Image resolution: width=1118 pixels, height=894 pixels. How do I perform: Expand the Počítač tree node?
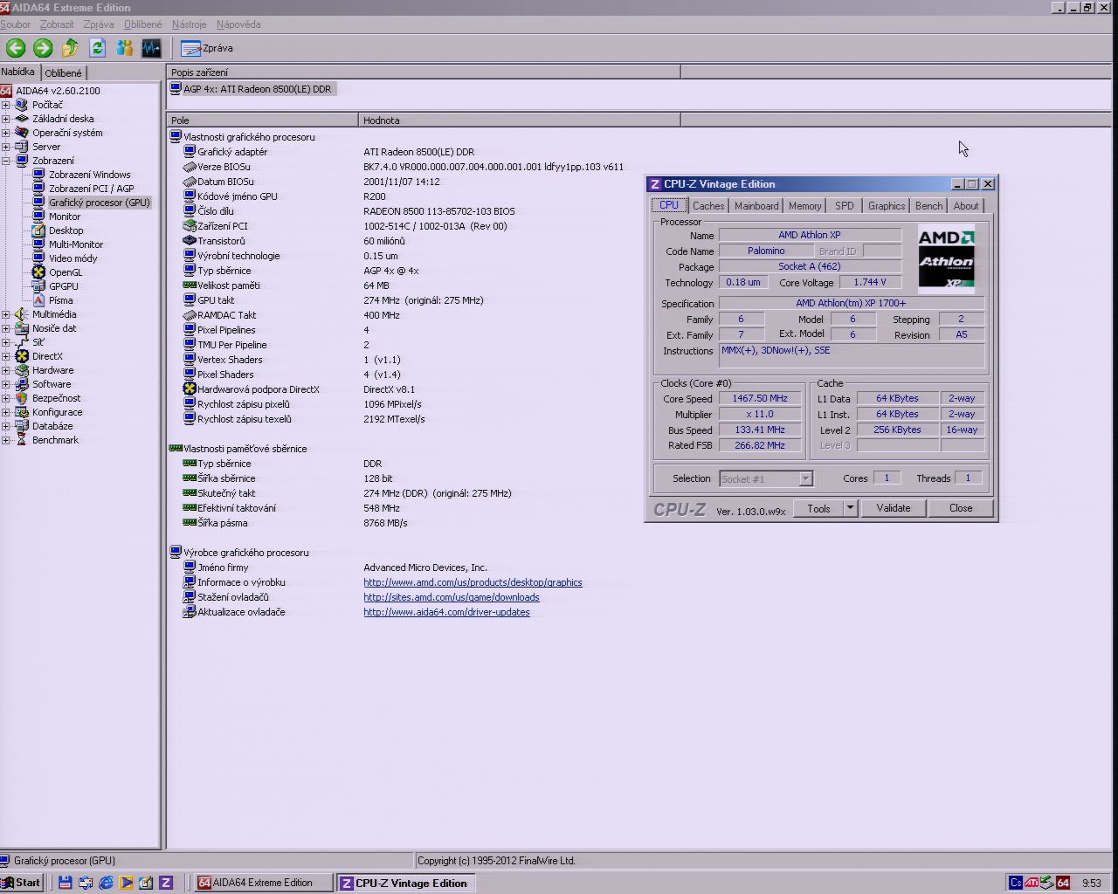click(x=6, y=105)
